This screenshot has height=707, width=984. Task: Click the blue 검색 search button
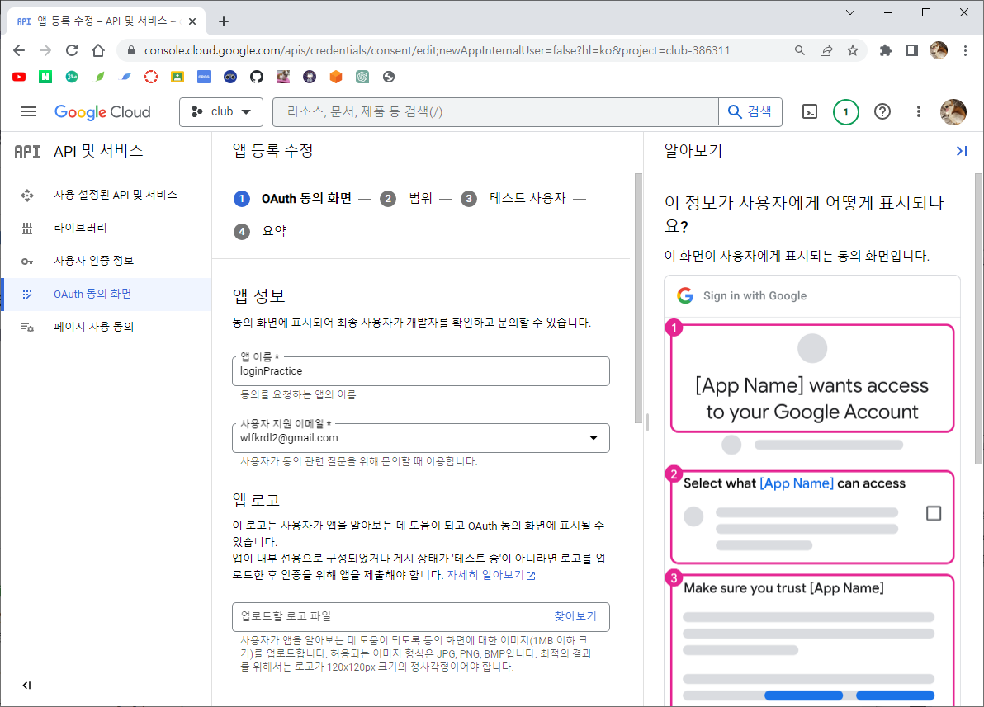coord(750,111)
